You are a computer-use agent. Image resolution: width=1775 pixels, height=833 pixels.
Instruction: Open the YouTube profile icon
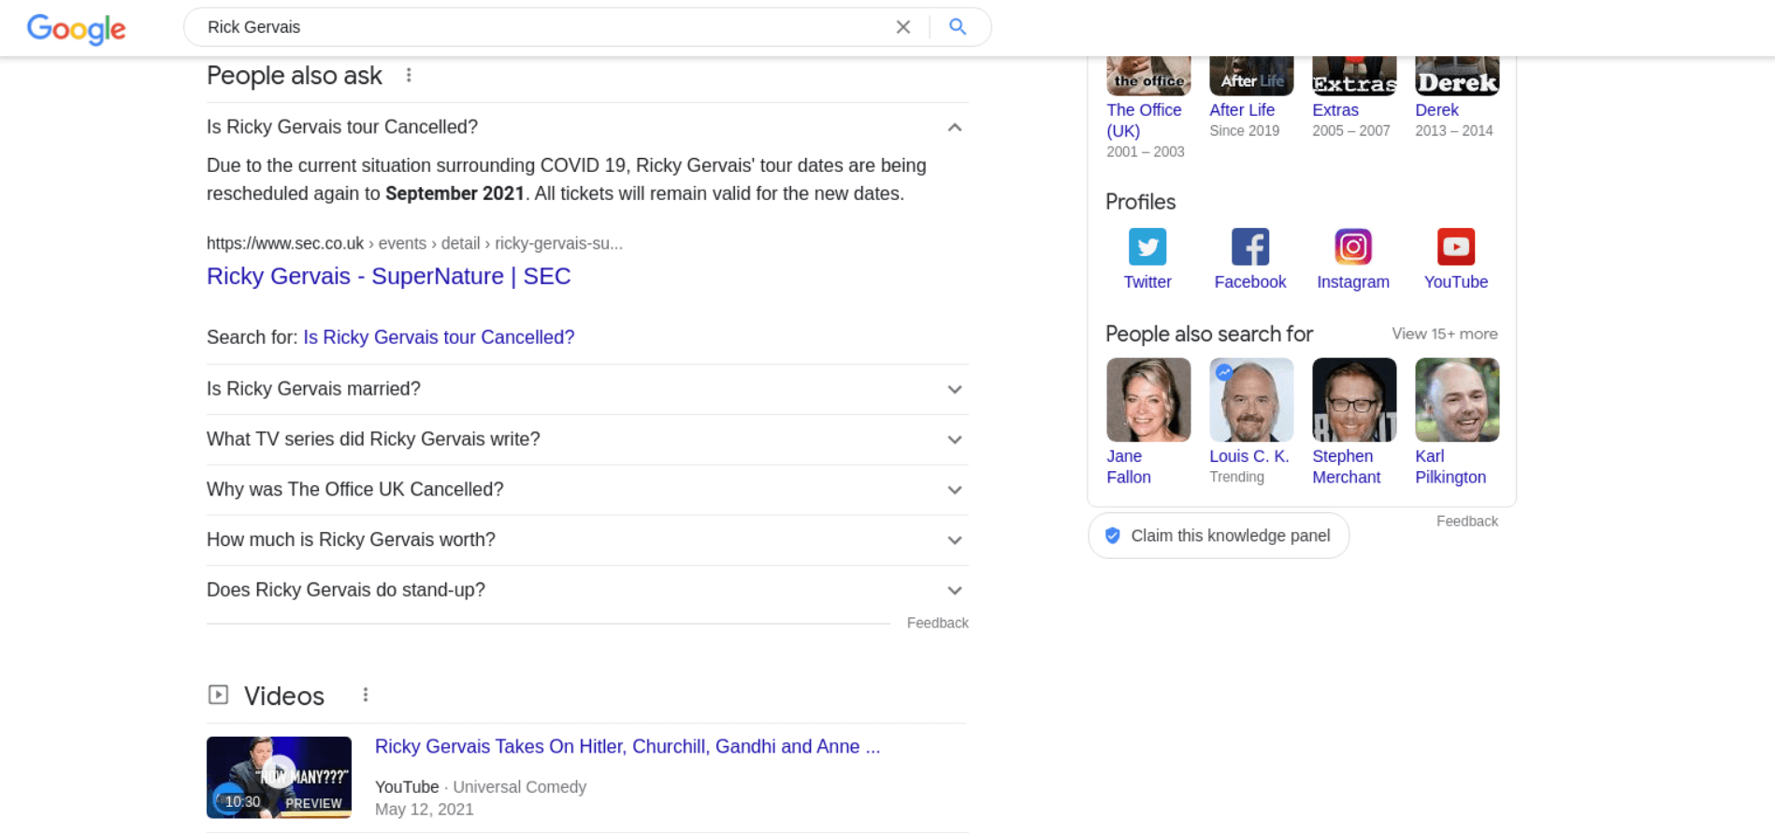[1456, 247]
